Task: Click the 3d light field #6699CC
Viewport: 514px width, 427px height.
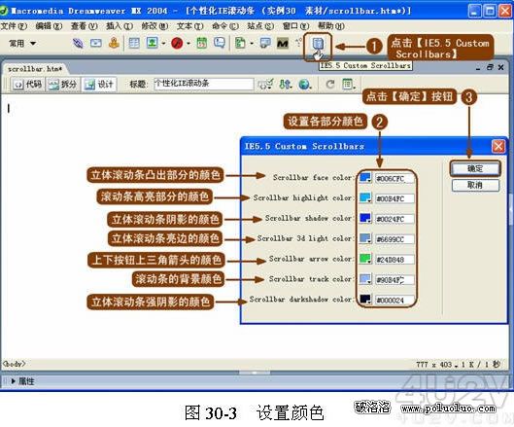Action: click(x=394, y=239)
